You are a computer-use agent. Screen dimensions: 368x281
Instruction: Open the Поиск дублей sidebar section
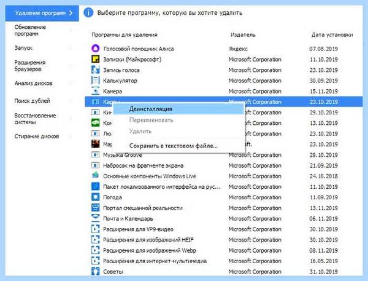pos(42,101)
